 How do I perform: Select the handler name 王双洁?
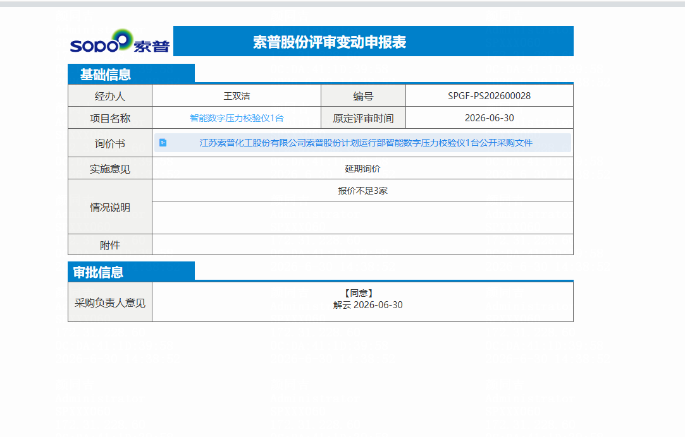[x=237, y=96]
